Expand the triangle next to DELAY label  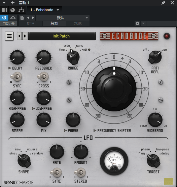(x=10, y=68)
